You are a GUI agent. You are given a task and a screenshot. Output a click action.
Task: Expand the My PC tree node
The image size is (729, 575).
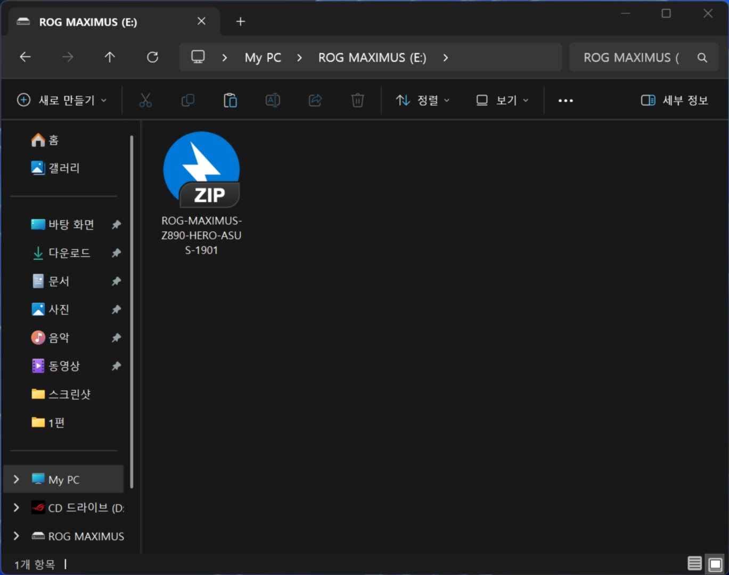pyautogui.click(x=17, y=479)
